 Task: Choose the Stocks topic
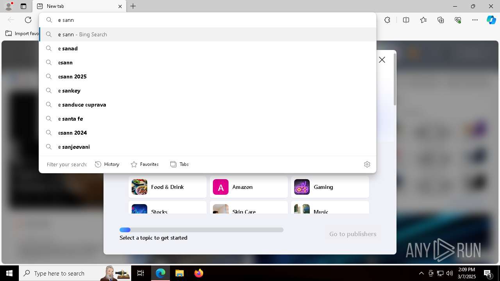point(168,207)
